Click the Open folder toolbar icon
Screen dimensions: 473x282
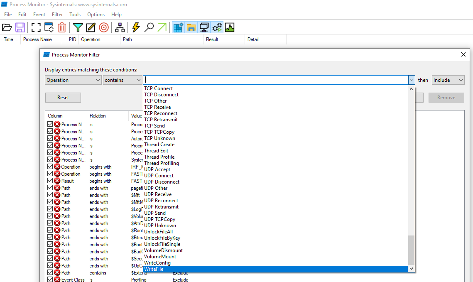tap(7, 28)
